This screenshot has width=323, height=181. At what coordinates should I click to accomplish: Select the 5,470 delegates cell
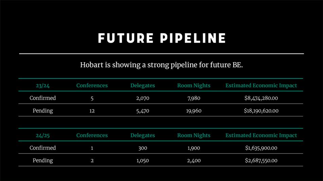(143, 111)
